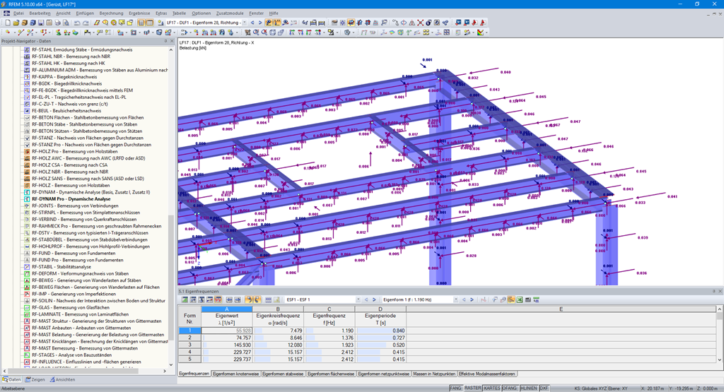Redo the last action
Screen dimensions: 724x392
pyautogui.click(x=86, y=22)
